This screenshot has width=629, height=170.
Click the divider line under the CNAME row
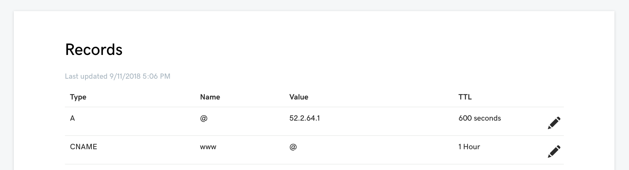[313, 164]
